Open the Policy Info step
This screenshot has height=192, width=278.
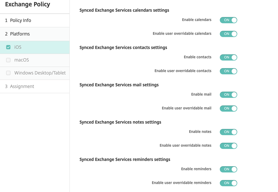(x=21, y=21)
